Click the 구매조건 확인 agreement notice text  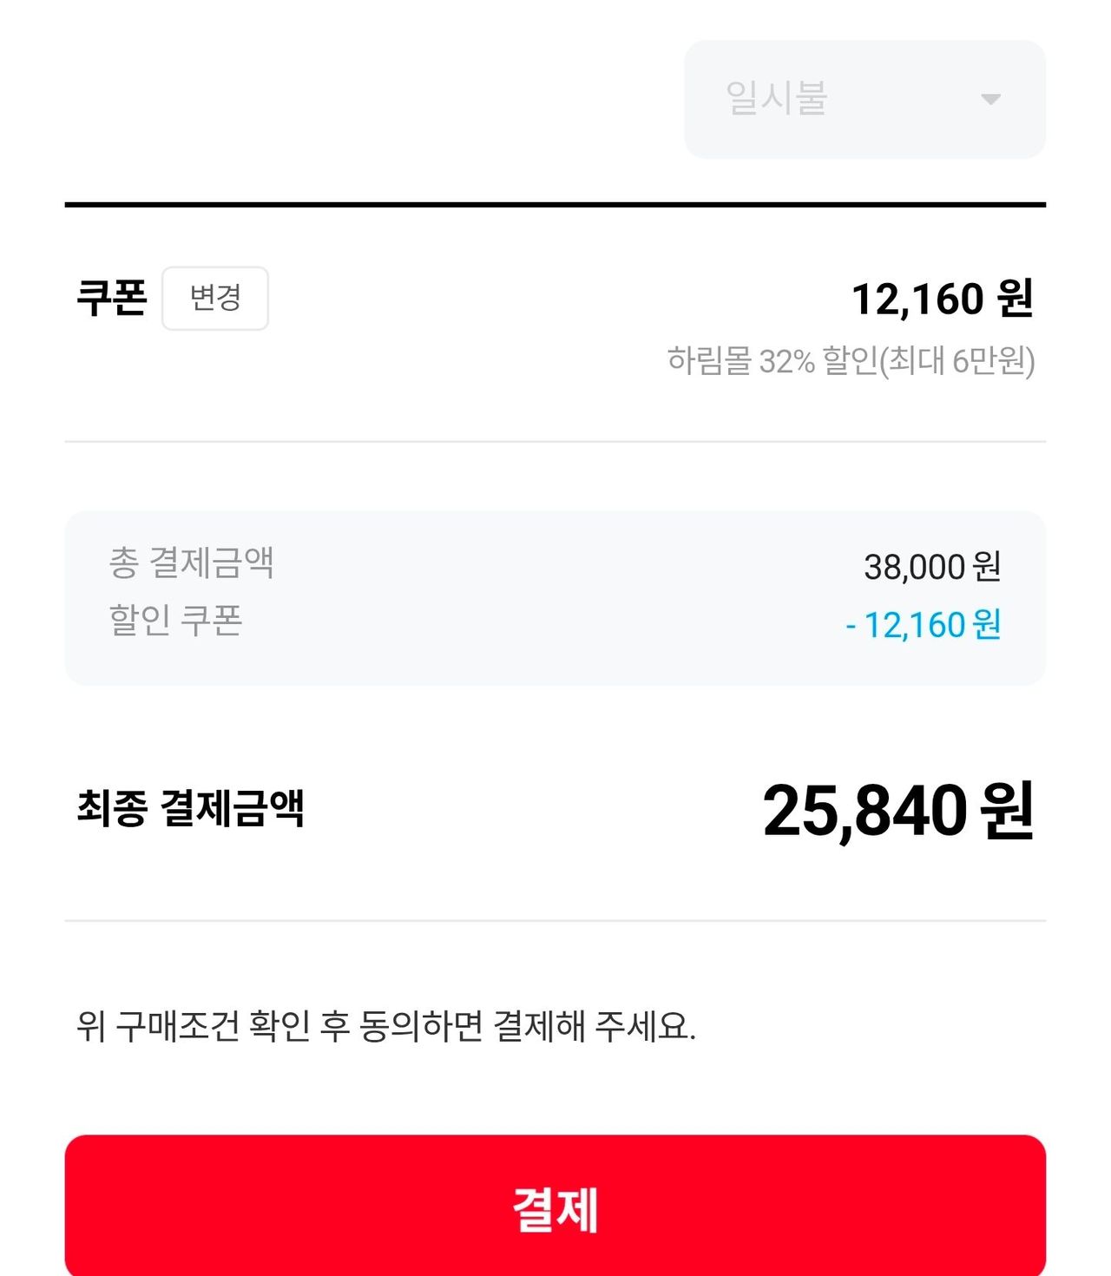386,1026
